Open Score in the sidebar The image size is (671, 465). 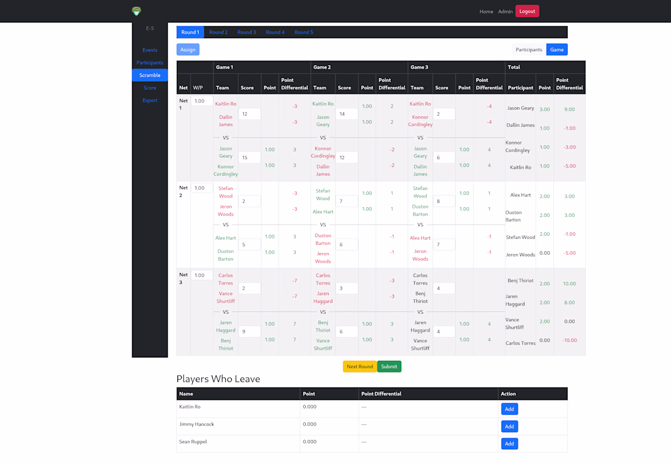[150, 88]
